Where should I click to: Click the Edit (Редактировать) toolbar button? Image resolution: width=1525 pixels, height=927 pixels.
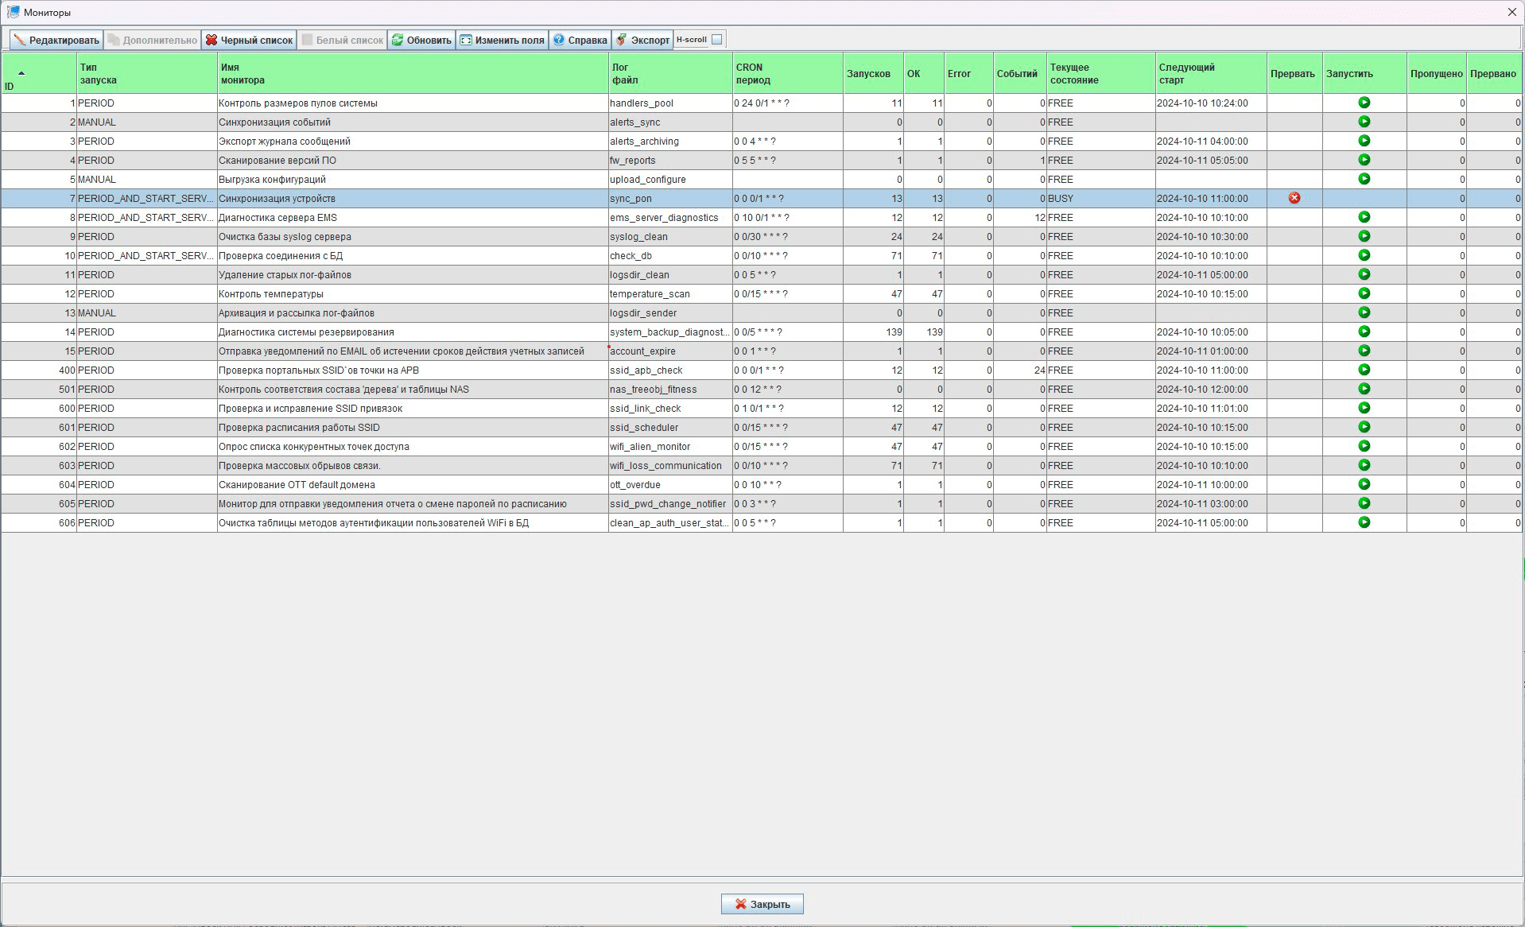[56, 40]
